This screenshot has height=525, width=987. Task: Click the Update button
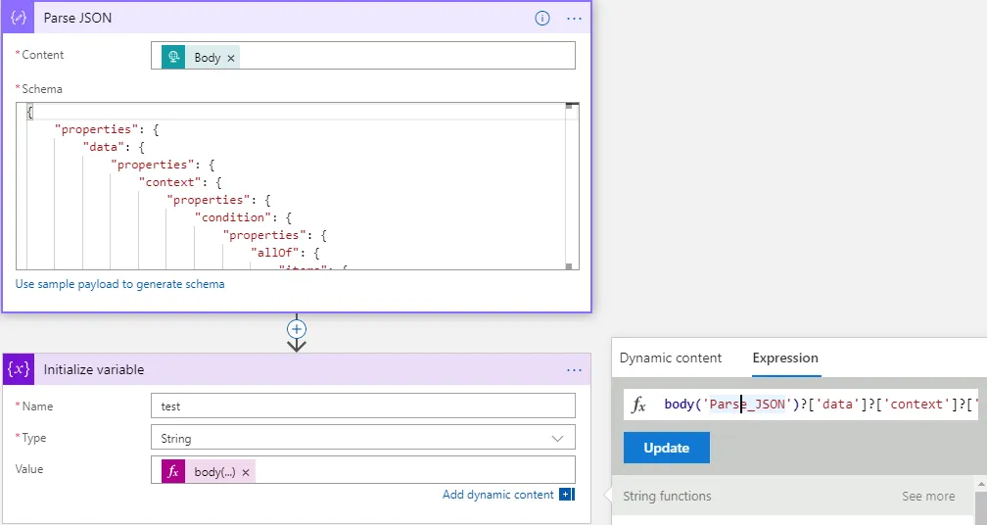pyautogui.click(x=667, y=448)
